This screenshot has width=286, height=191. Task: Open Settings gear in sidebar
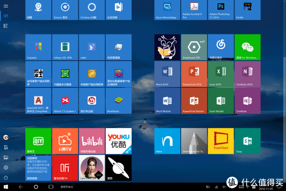[6, 168]
